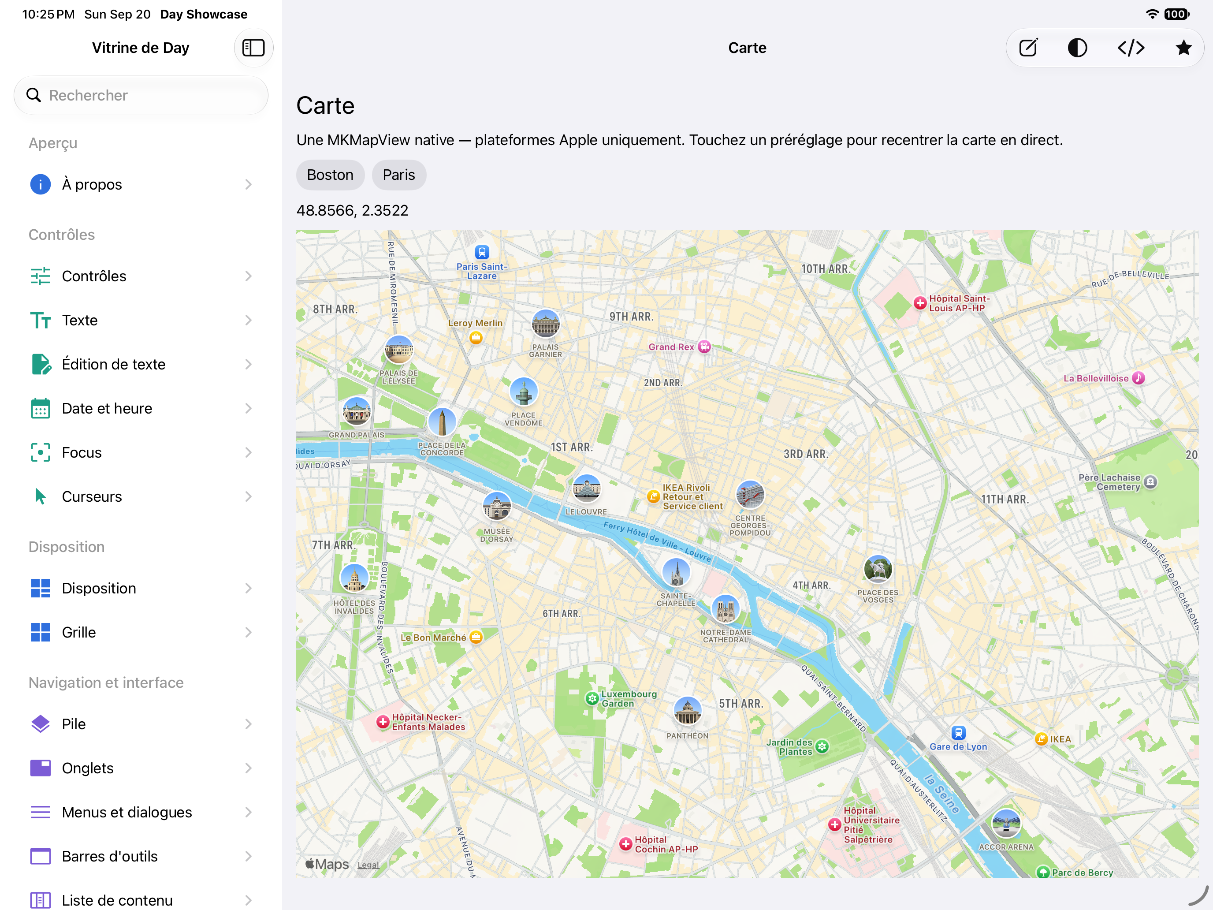Tap the Gare de Lyon station icon

958,732
